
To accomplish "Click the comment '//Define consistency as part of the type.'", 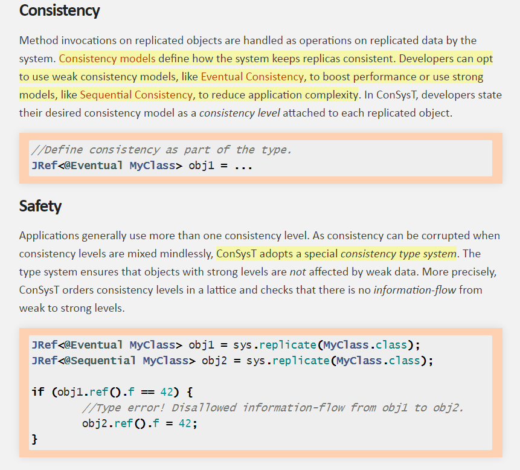I will tap(161, 150).
